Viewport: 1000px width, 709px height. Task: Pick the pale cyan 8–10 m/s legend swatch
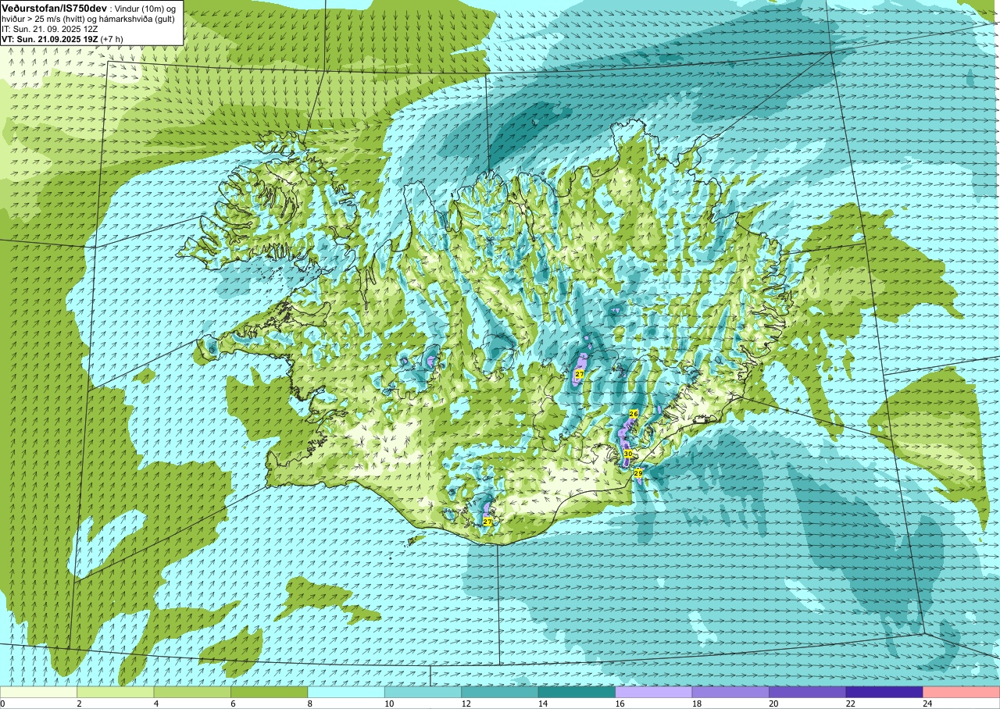pos(346,692)
